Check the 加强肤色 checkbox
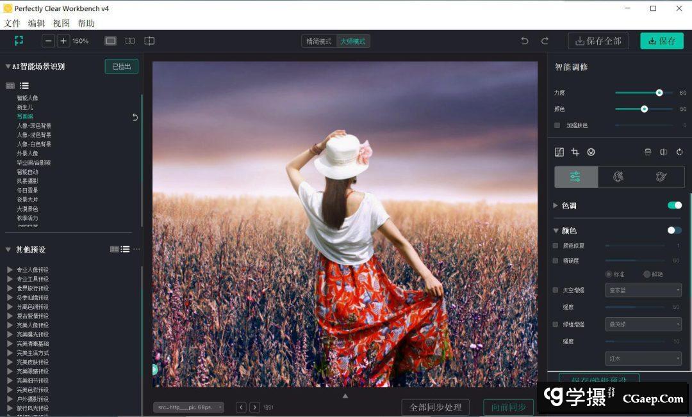The width and height of the screenshot is (692, 417). click(557, 125)
